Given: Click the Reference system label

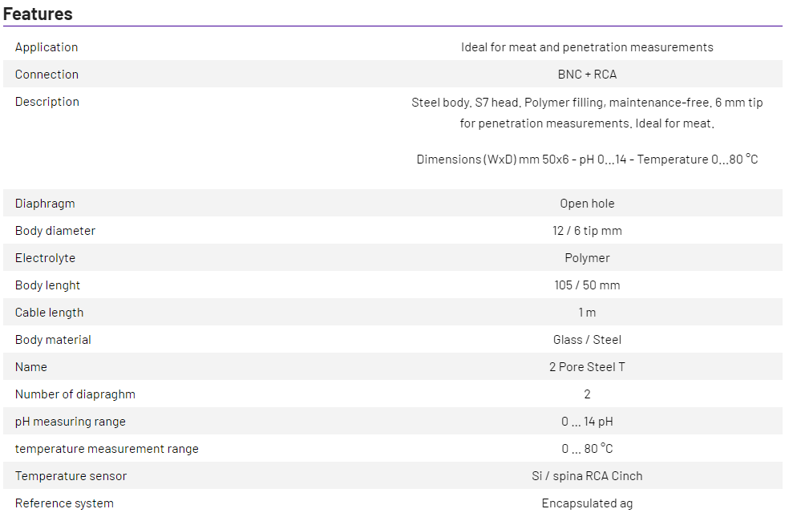Looking at the screenshot, I should (64, 503).
